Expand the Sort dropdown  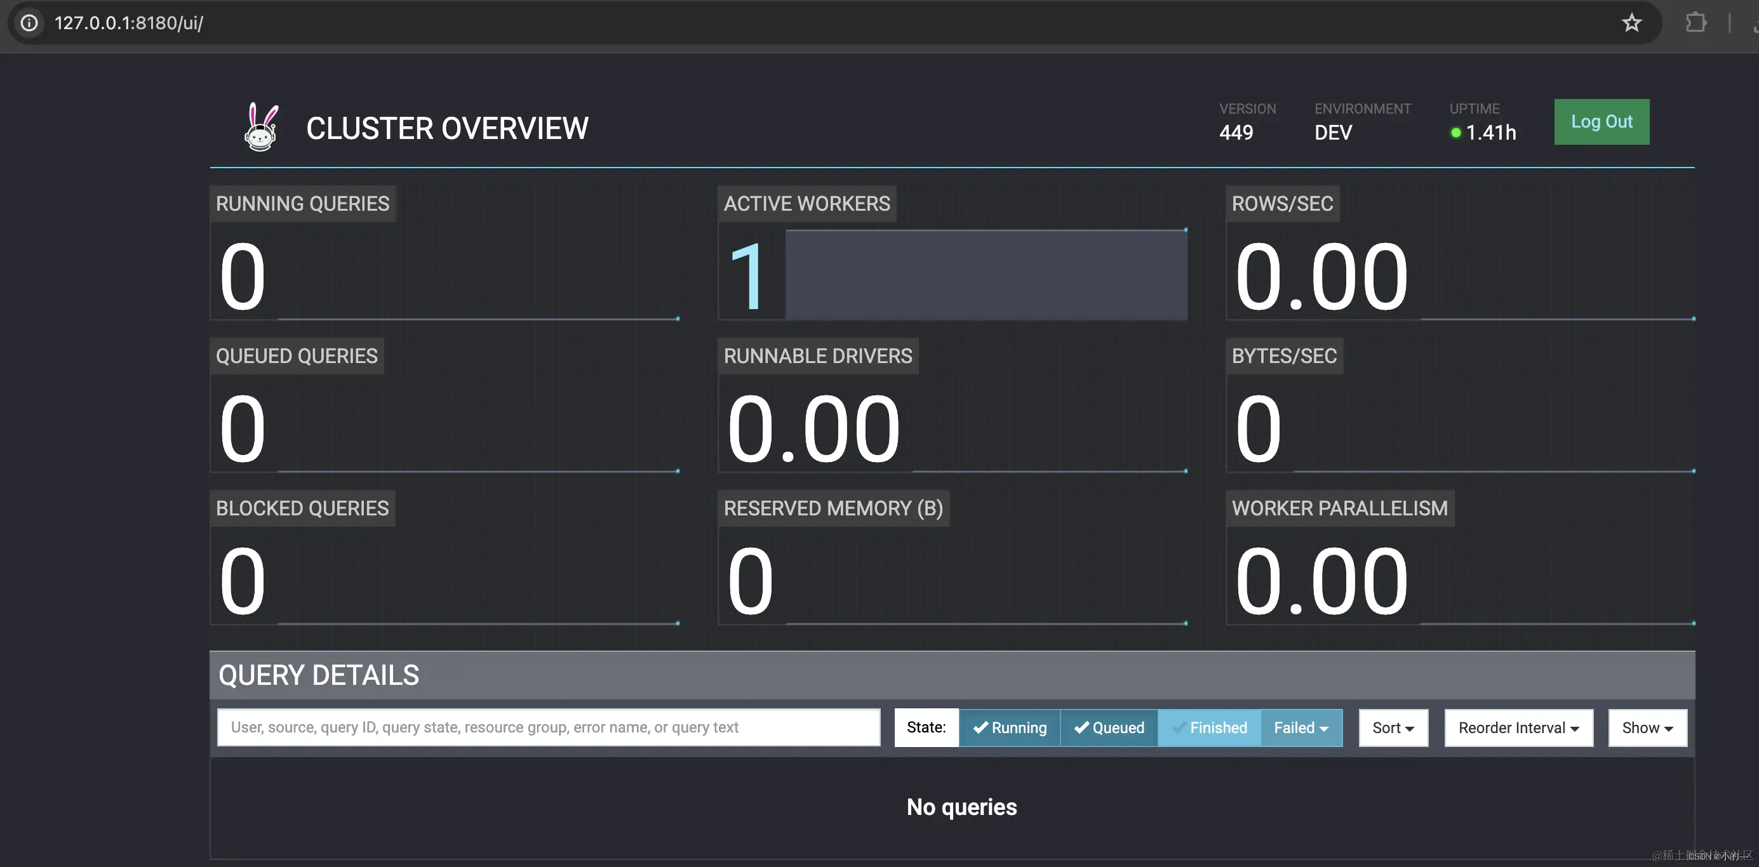(1393, 728)
